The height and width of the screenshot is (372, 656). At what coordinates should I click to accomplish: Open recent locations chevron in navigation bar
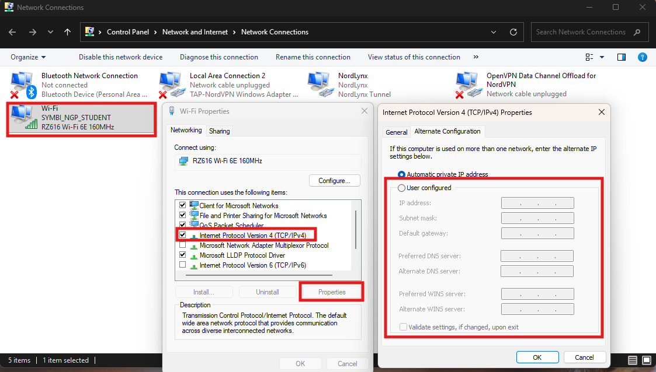50,32
